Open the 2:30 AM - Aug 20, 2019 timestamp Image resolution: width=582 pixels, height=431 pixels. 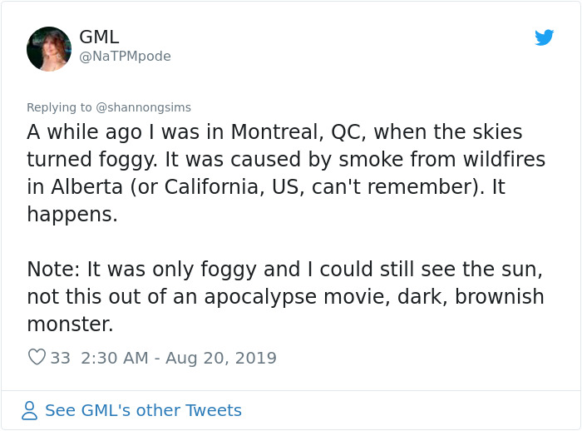point(179,358)
